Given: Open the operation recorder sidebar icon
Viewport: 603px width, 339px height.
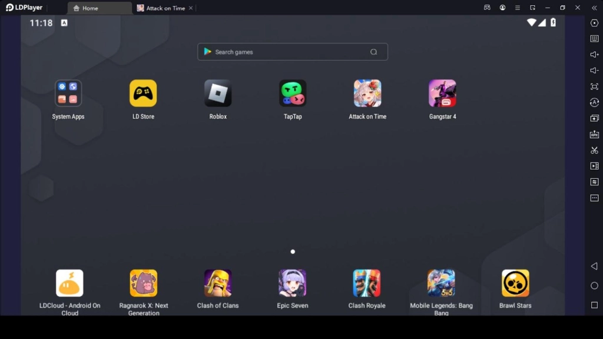Looking at the screenshot, I should coord(594,102).
